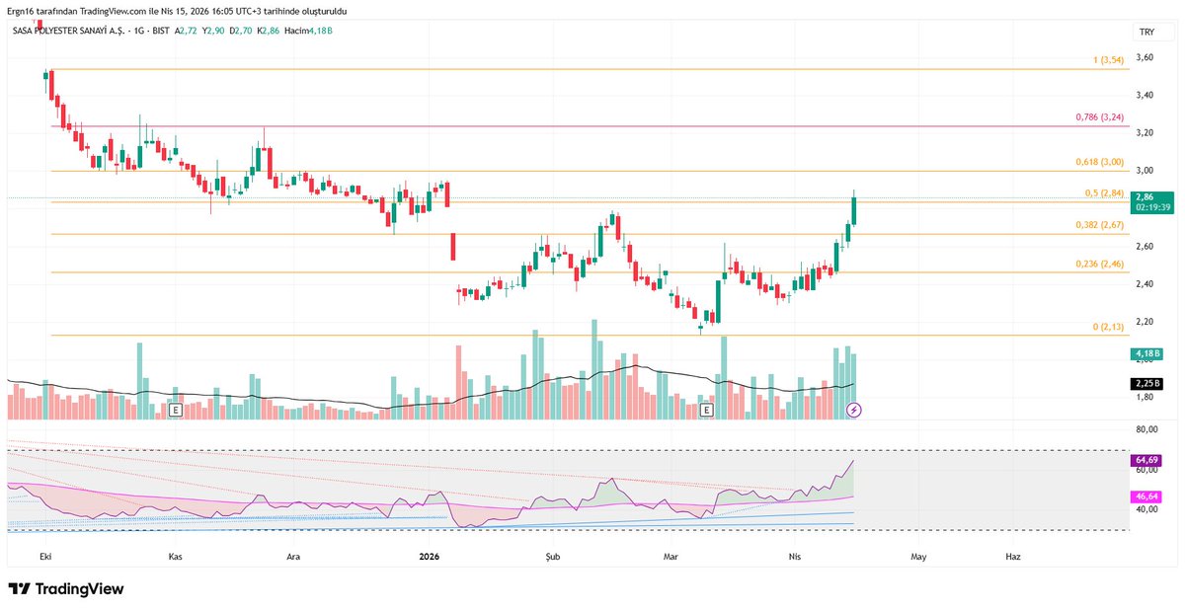Click the Şub date axis label
Image resolution: width=1185 pixels, height=611 pixels.
(x=553, y=557)
